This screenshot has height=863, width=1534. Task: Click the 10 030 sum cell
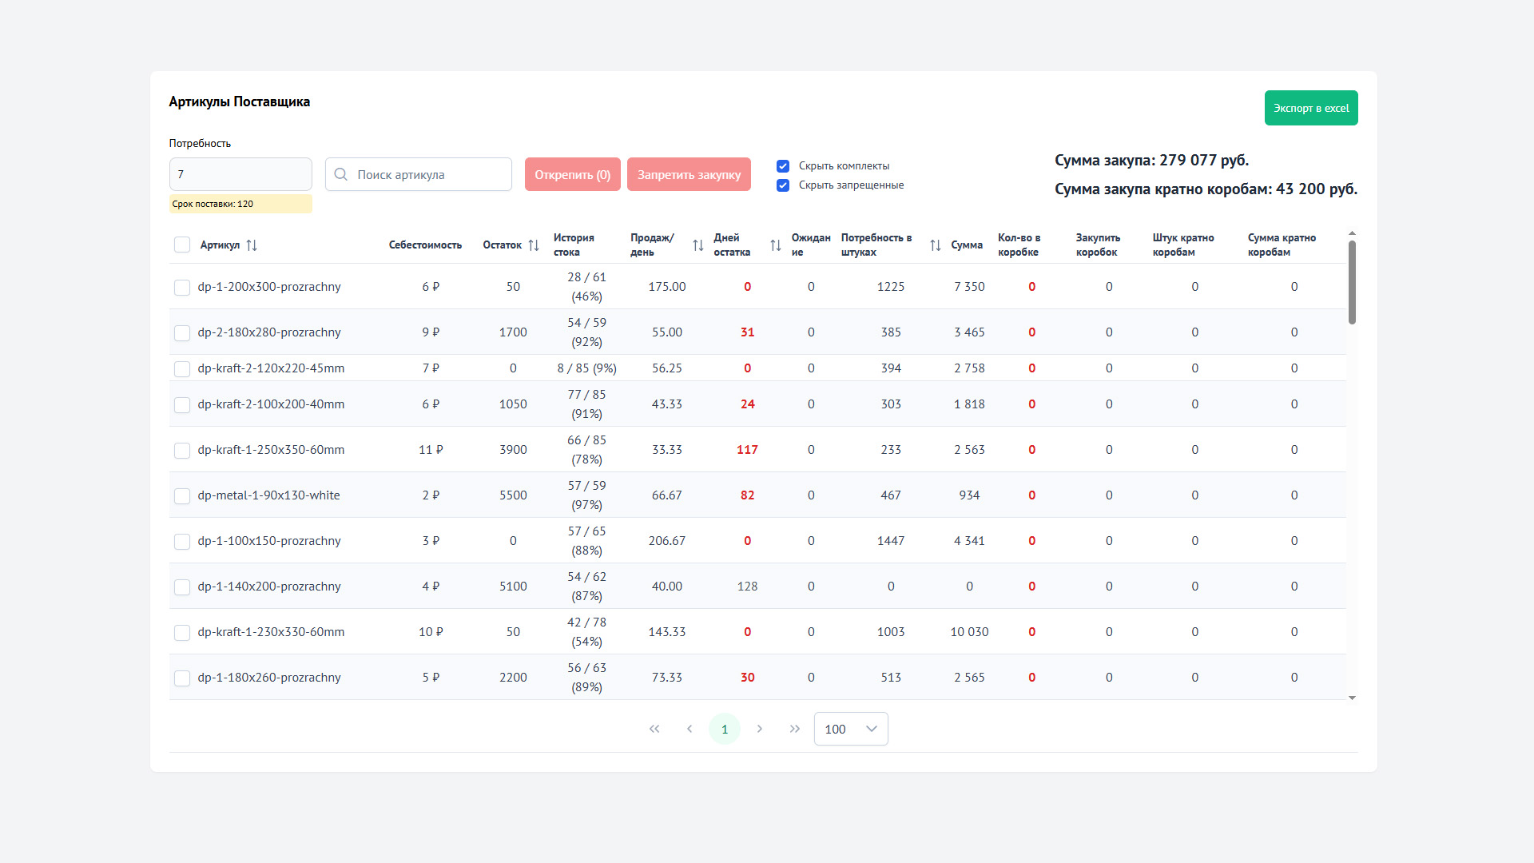969,632
